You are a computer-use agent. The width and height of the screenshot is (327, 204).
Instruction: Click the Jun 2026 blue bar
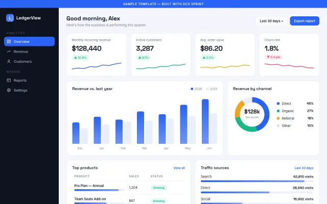coord(205,121)
